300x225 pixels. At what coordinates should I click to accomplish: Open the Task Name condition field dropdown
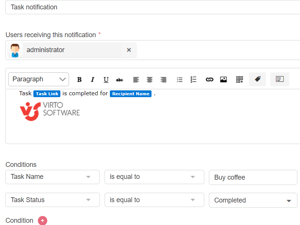[x=52, y=177]
